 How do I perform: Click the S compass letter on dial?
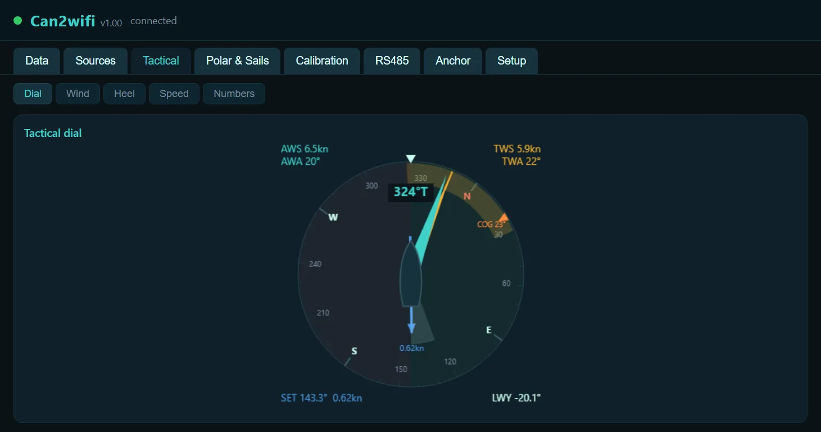click(354, 351)
